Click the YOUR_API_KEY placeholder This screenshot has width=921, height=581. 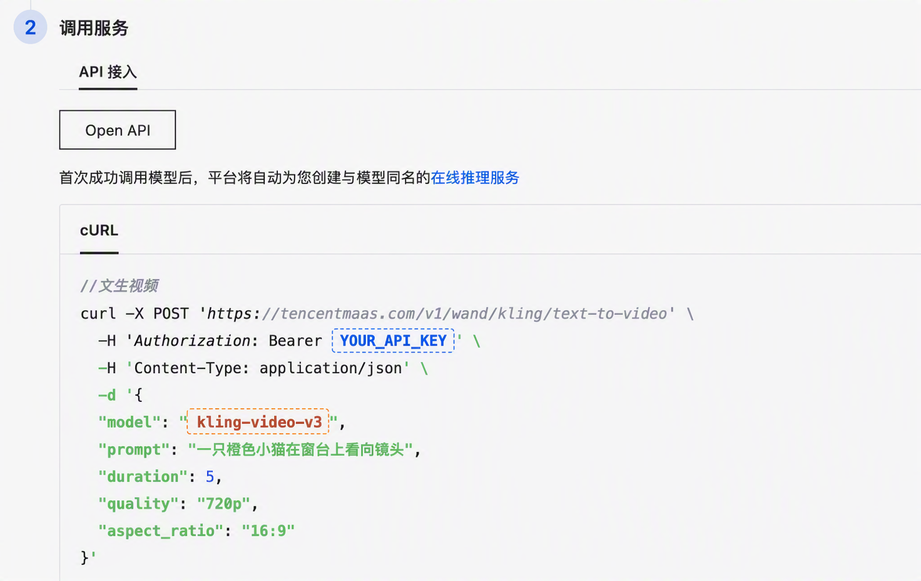393,341
